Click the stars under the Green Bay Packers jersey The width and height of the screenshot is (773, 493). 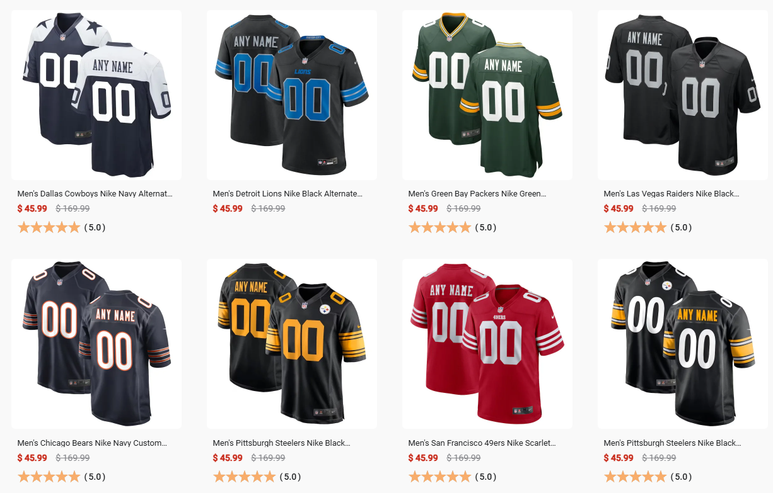coord(439,227)
